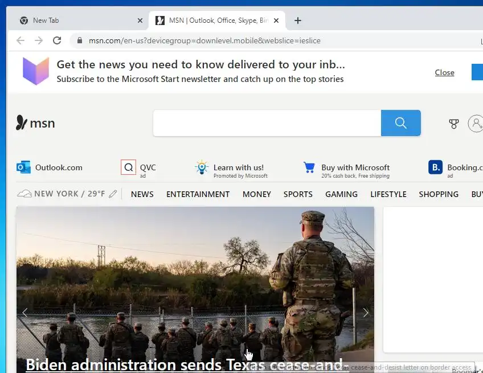Viewport: 483px width, 373px height.
Task: Click the Microsoft Start newsletter book icon
Action: coord(36,71)
